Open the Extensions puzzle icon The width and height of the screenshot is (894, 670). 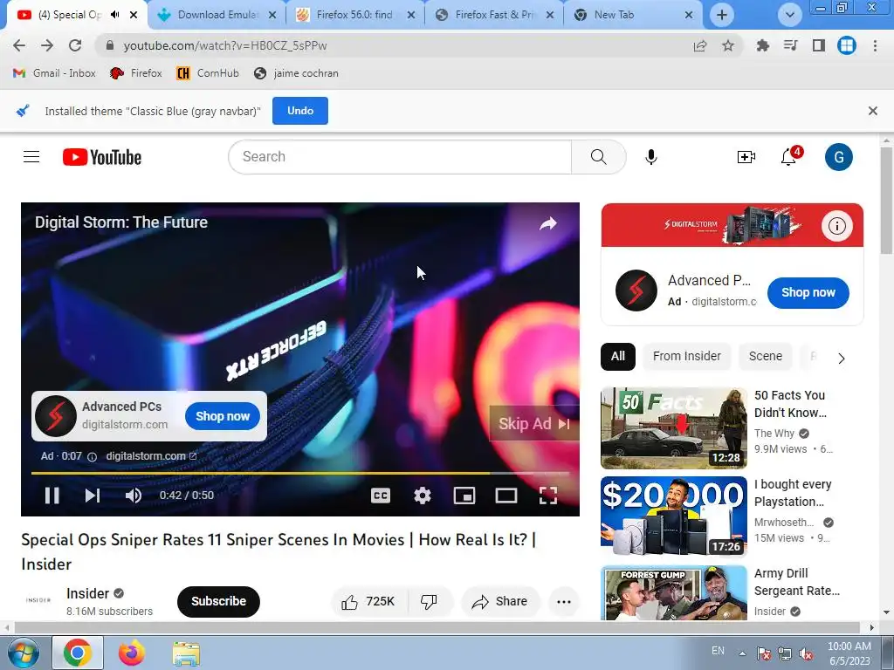(x=763, y=45)
